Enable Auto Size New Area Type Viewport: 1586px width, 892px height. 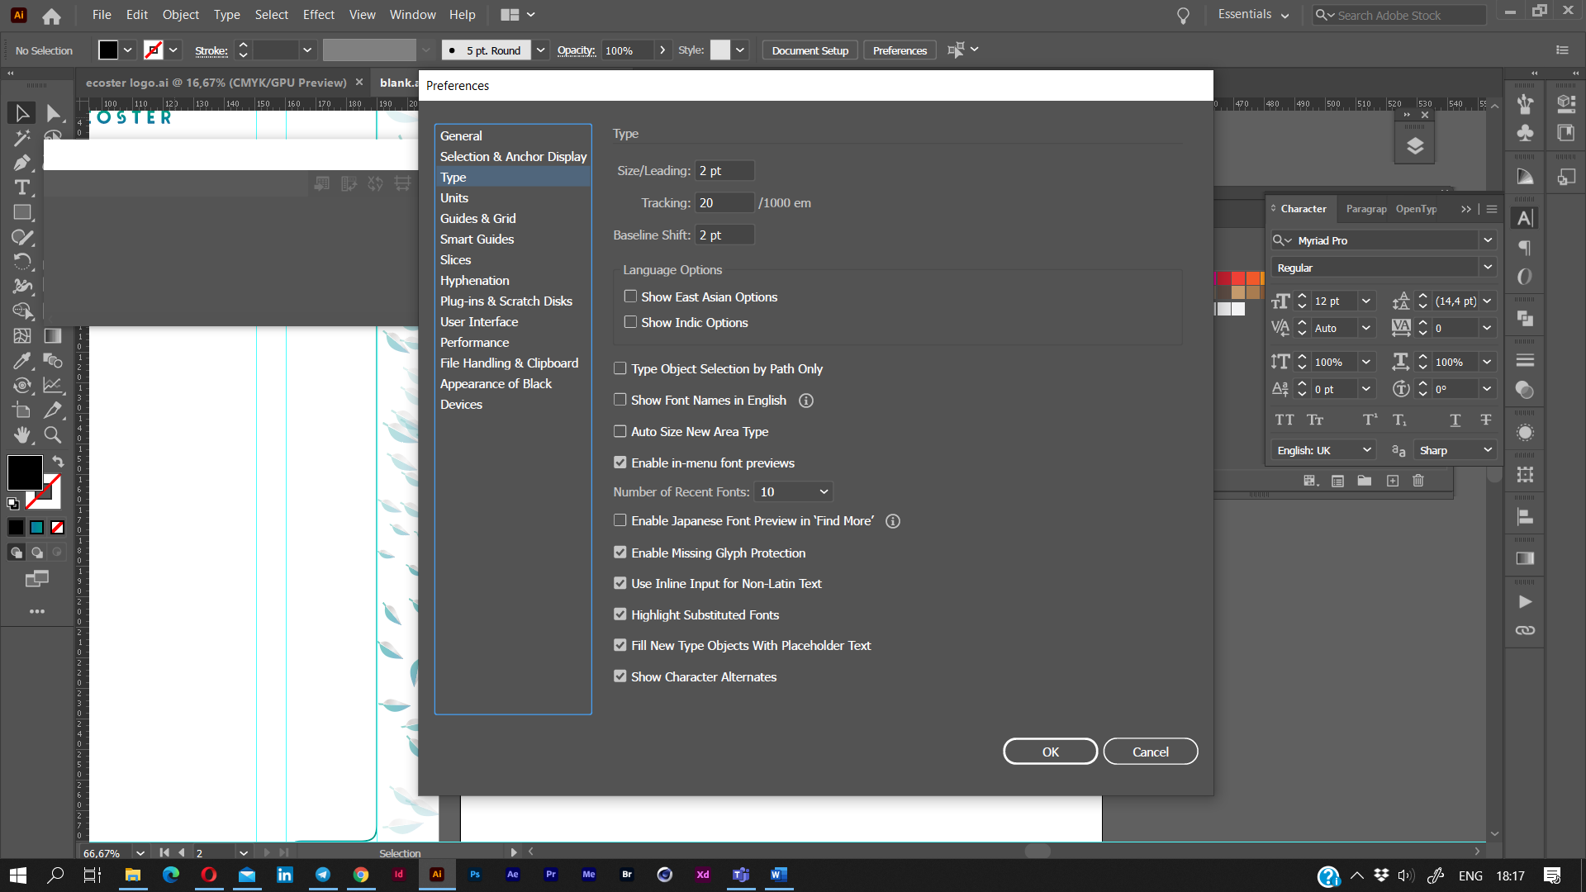[620, 431]
